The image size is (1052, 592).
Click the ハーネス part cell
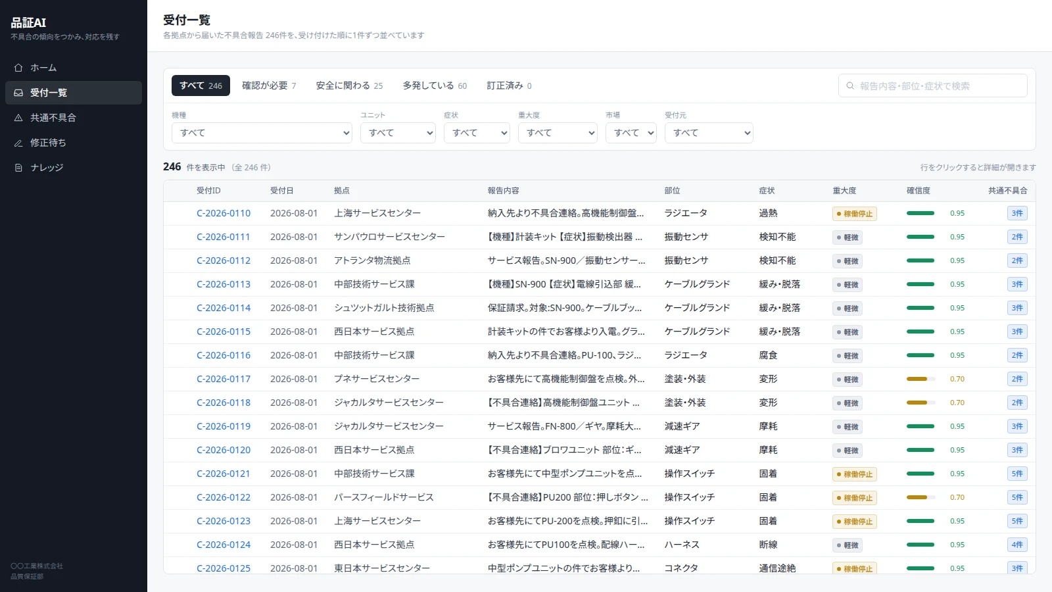(682, 545)
